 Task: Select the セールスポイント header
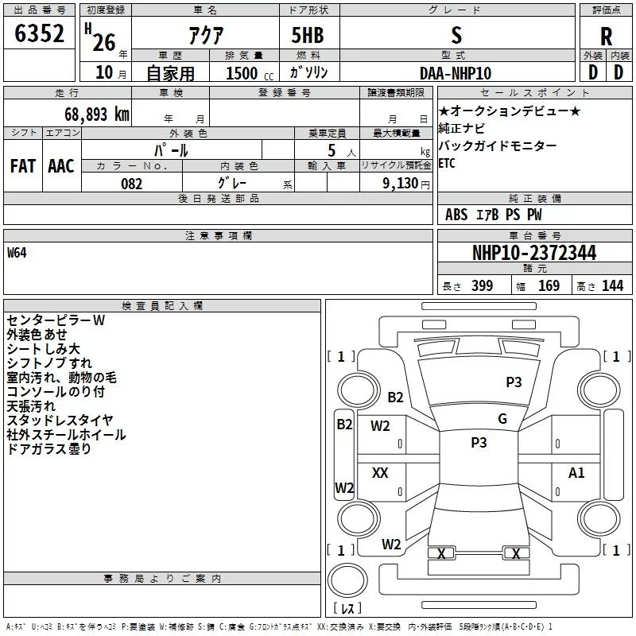click(534, 93)
